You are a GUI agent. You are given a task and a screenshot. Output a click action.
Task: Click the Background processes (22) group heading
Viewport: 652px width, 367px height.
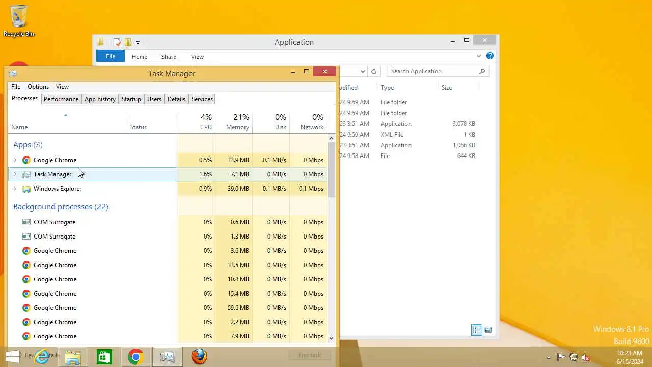(x=61, y=207)
